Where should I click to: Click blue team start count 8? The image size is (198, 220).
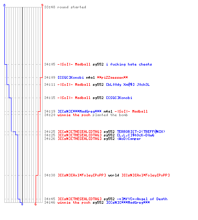click(x=4, y=5)
